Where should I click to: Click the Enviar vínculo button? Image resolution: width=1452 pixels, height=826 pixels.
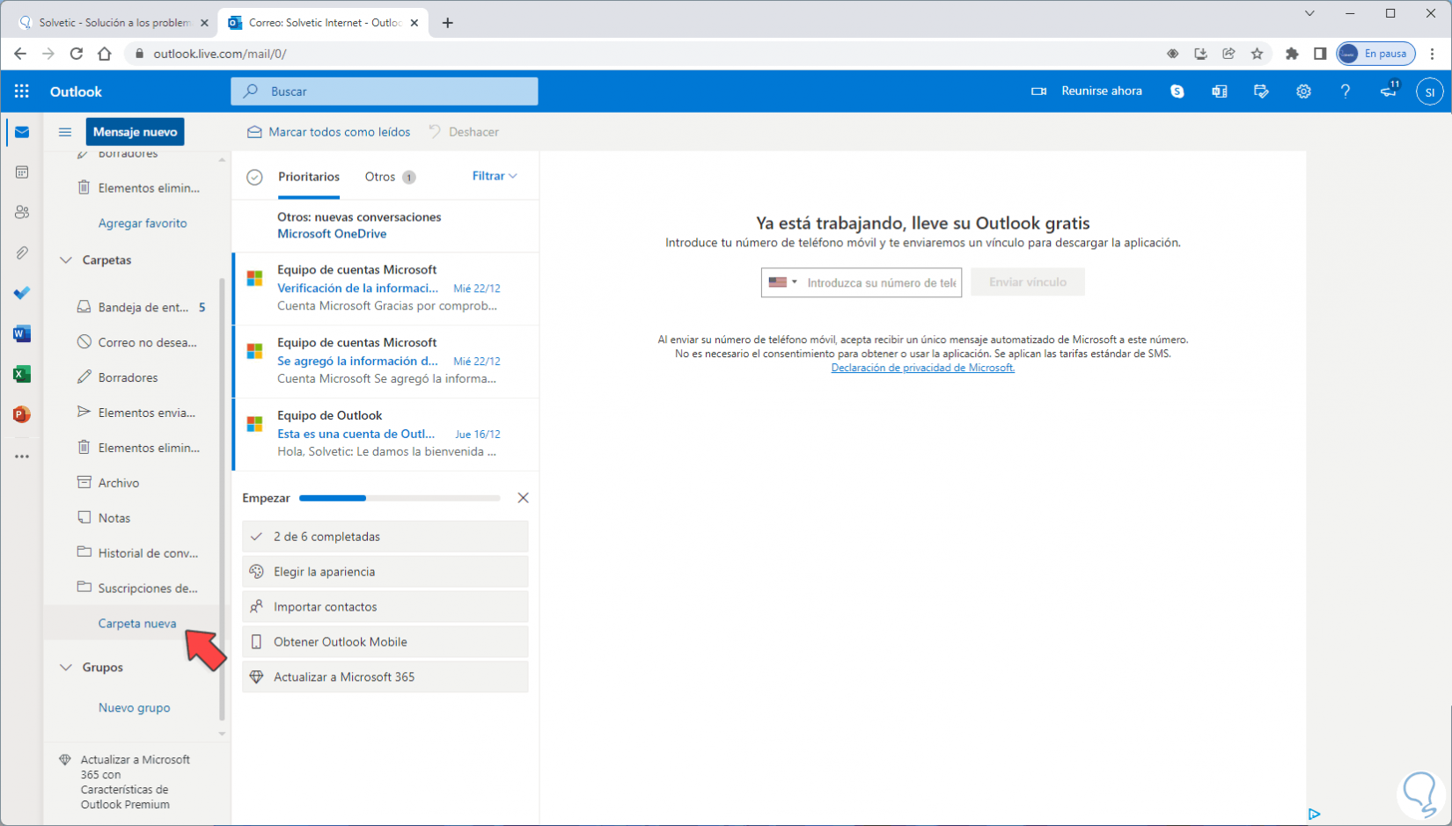point(1028,282)
